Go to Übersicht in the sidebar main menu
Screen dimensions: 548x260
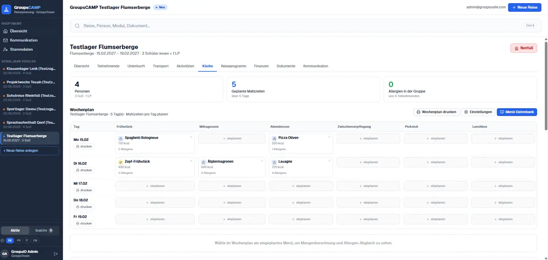(x=18, y=31)
